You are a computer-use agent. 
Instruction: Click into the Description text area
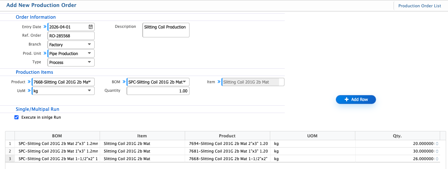click(x=166, y=30)
